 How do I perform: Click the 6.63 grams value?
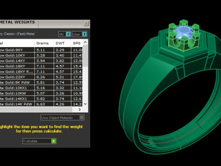(41, 104)
